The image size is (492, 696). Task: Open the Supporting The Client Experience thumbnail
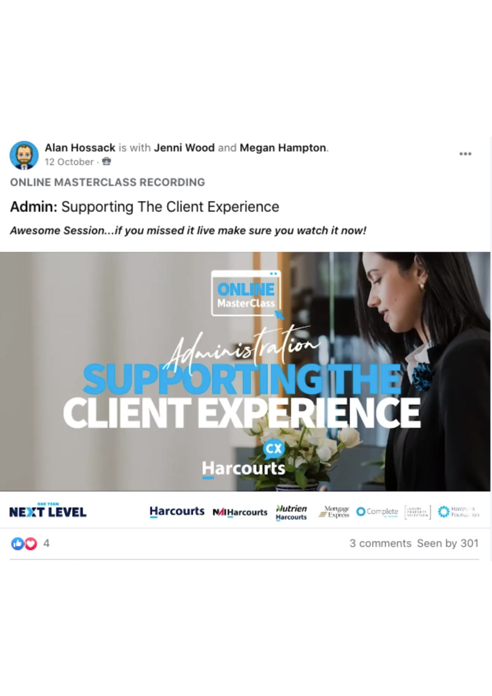245,372
